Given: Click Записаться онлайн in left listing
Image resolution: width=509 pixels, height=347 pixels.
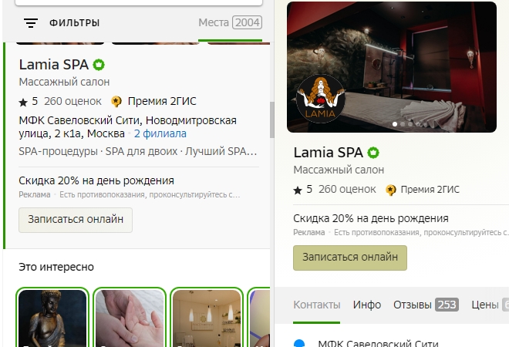Looking at the screenshot, I should [76, 220].
